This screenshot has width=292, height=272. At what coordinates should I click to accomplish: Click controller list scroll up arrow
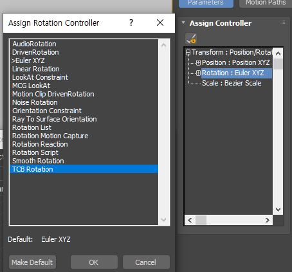[x=164, y=45]
